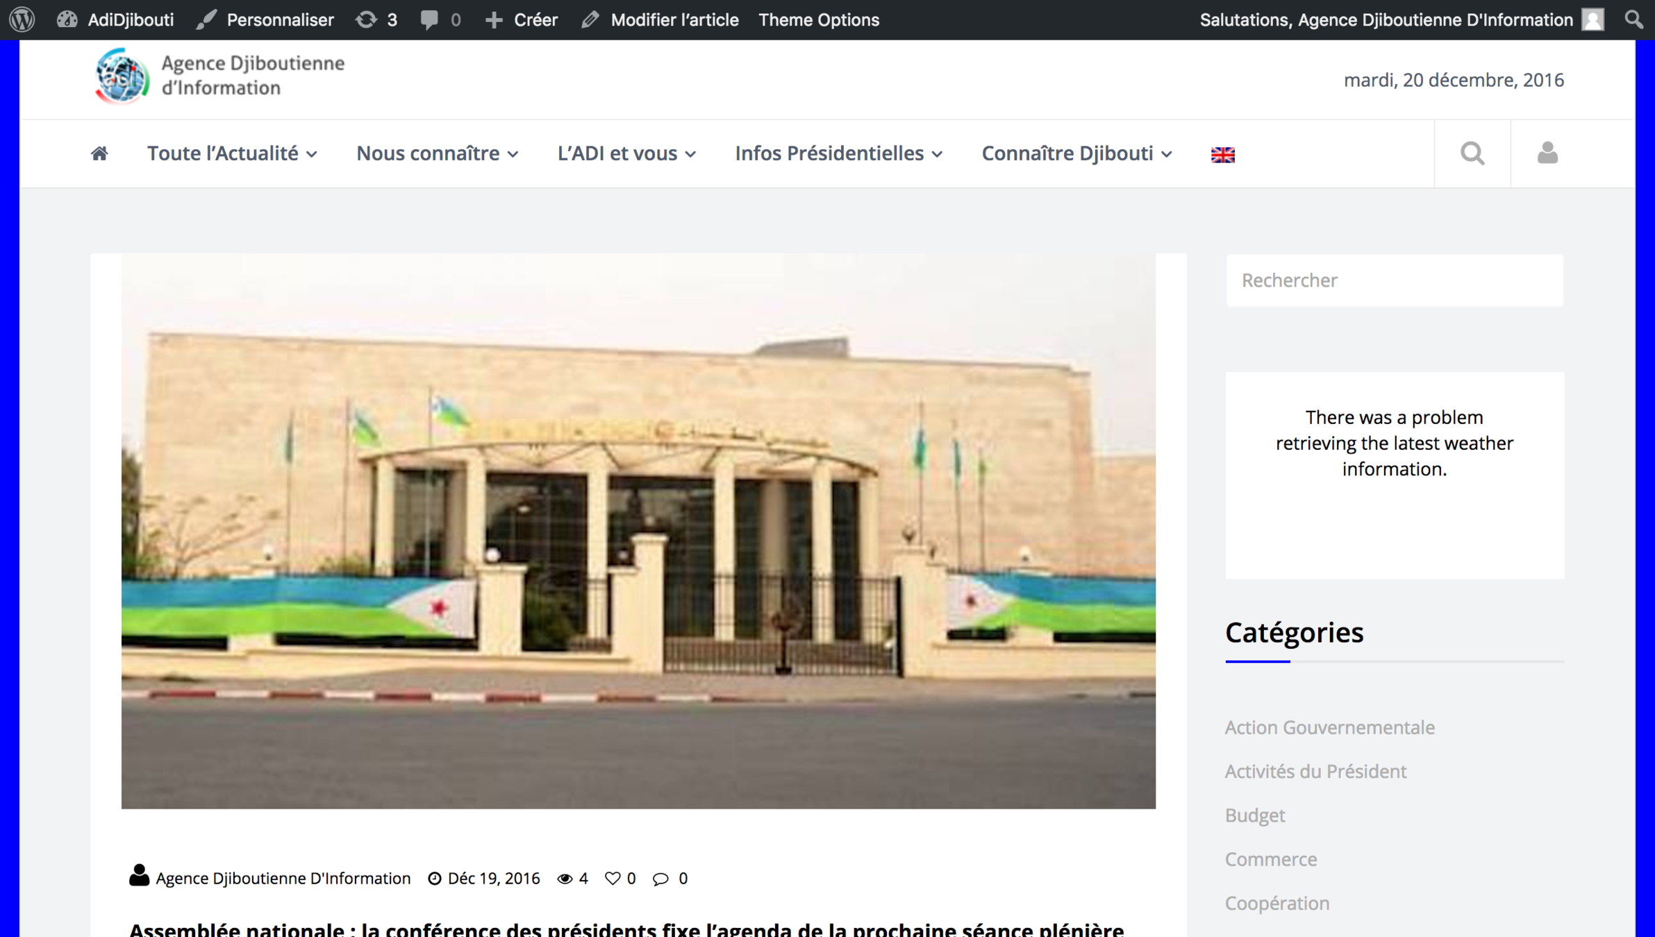This screenshot has width=1655, height=937.
Task: Expand the Nous connaître dropdown menu
Action: (437, 153)
